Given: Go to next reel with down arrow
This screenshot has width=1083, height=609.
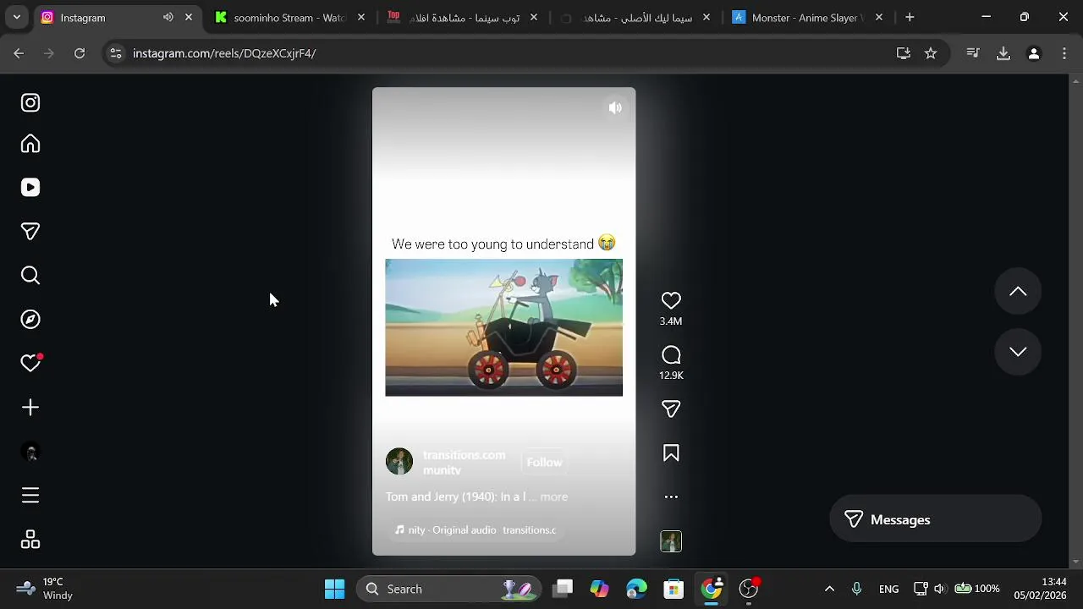Looking at the screenshot, I should pos(1018,352).
